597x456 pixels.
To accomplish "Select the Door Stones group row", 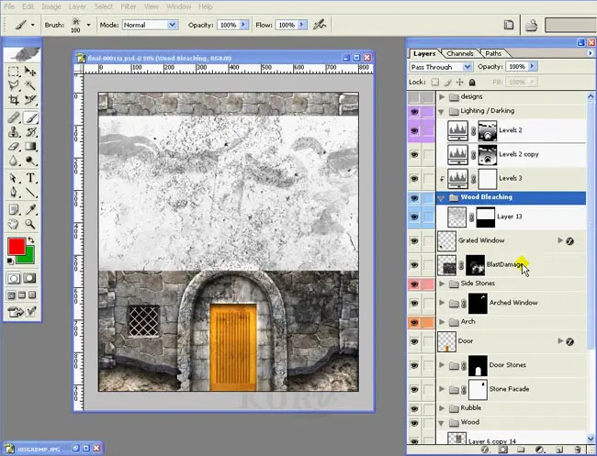I will point(512,365).
